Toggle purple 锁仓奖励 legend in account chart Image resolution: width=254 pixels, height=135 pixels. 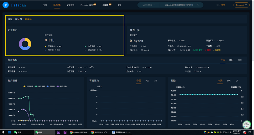click(62, 86)
